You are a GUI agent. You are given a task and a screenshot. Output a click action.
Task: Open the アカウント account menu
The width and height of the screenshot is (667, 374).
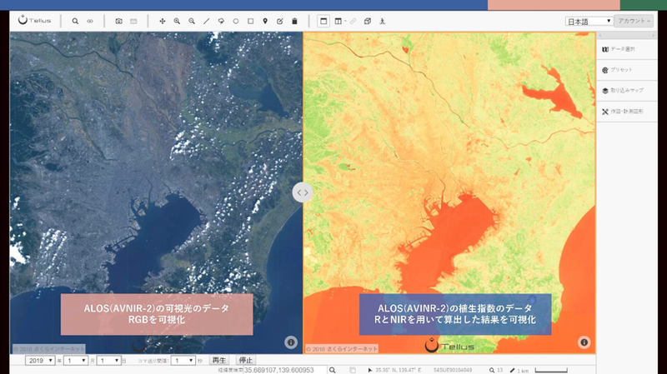[x=634, y=21]
